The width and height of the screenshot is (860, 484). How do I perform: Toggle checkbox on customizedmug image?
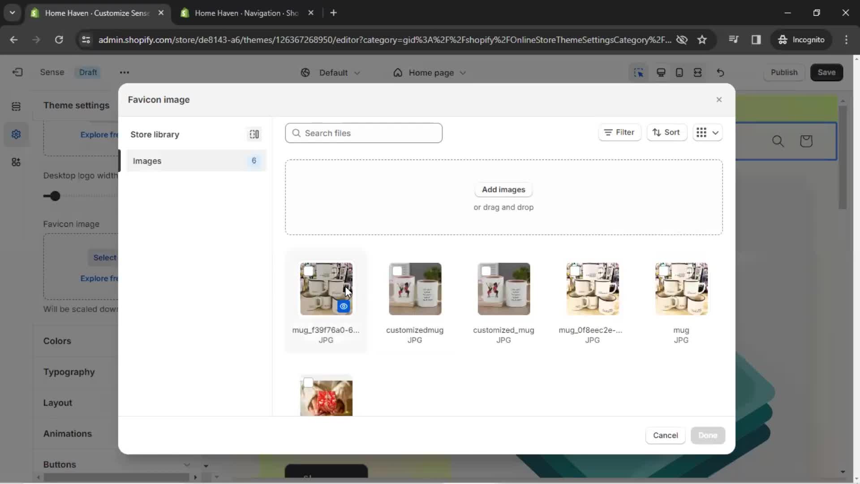pyautogui.click(x=396, y=270)
